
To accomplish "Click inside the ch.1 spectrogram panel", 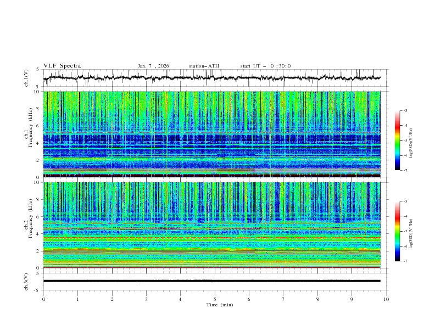I will click(x=214, y=134).
